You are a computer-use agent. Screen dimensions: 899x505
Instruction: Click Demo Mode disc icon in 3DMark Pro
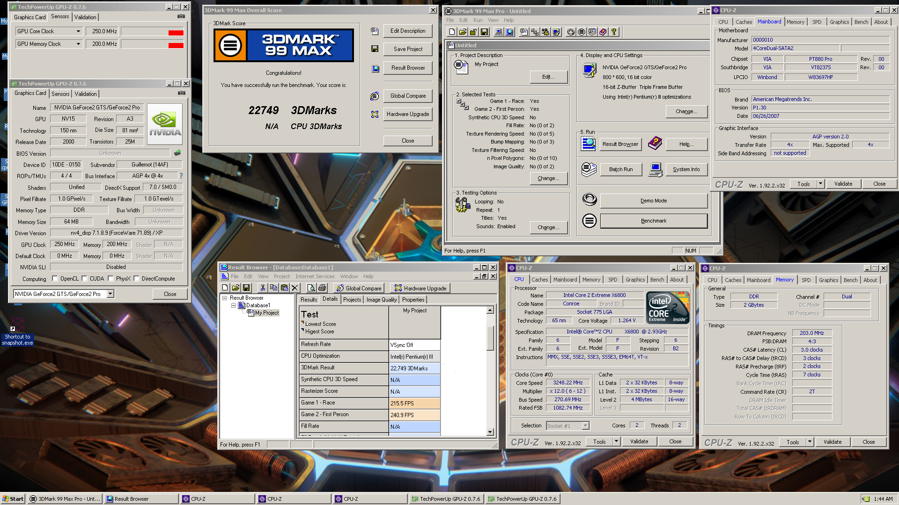[590, 200]
